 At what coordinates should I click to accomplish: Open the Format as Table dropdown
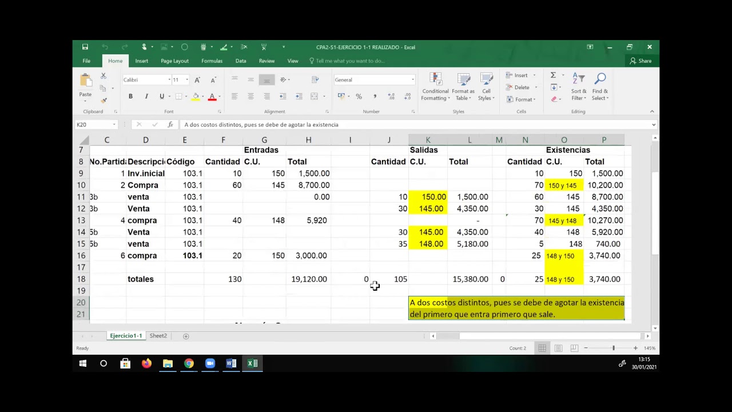point(463,88)
